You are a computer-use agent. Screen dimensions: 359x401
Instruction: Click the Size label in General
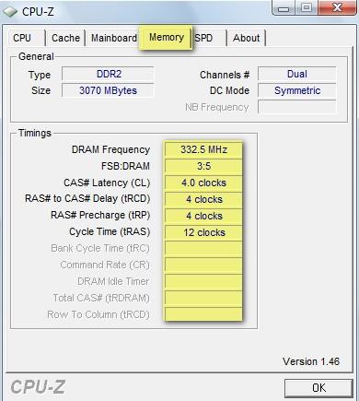[41, 90]
